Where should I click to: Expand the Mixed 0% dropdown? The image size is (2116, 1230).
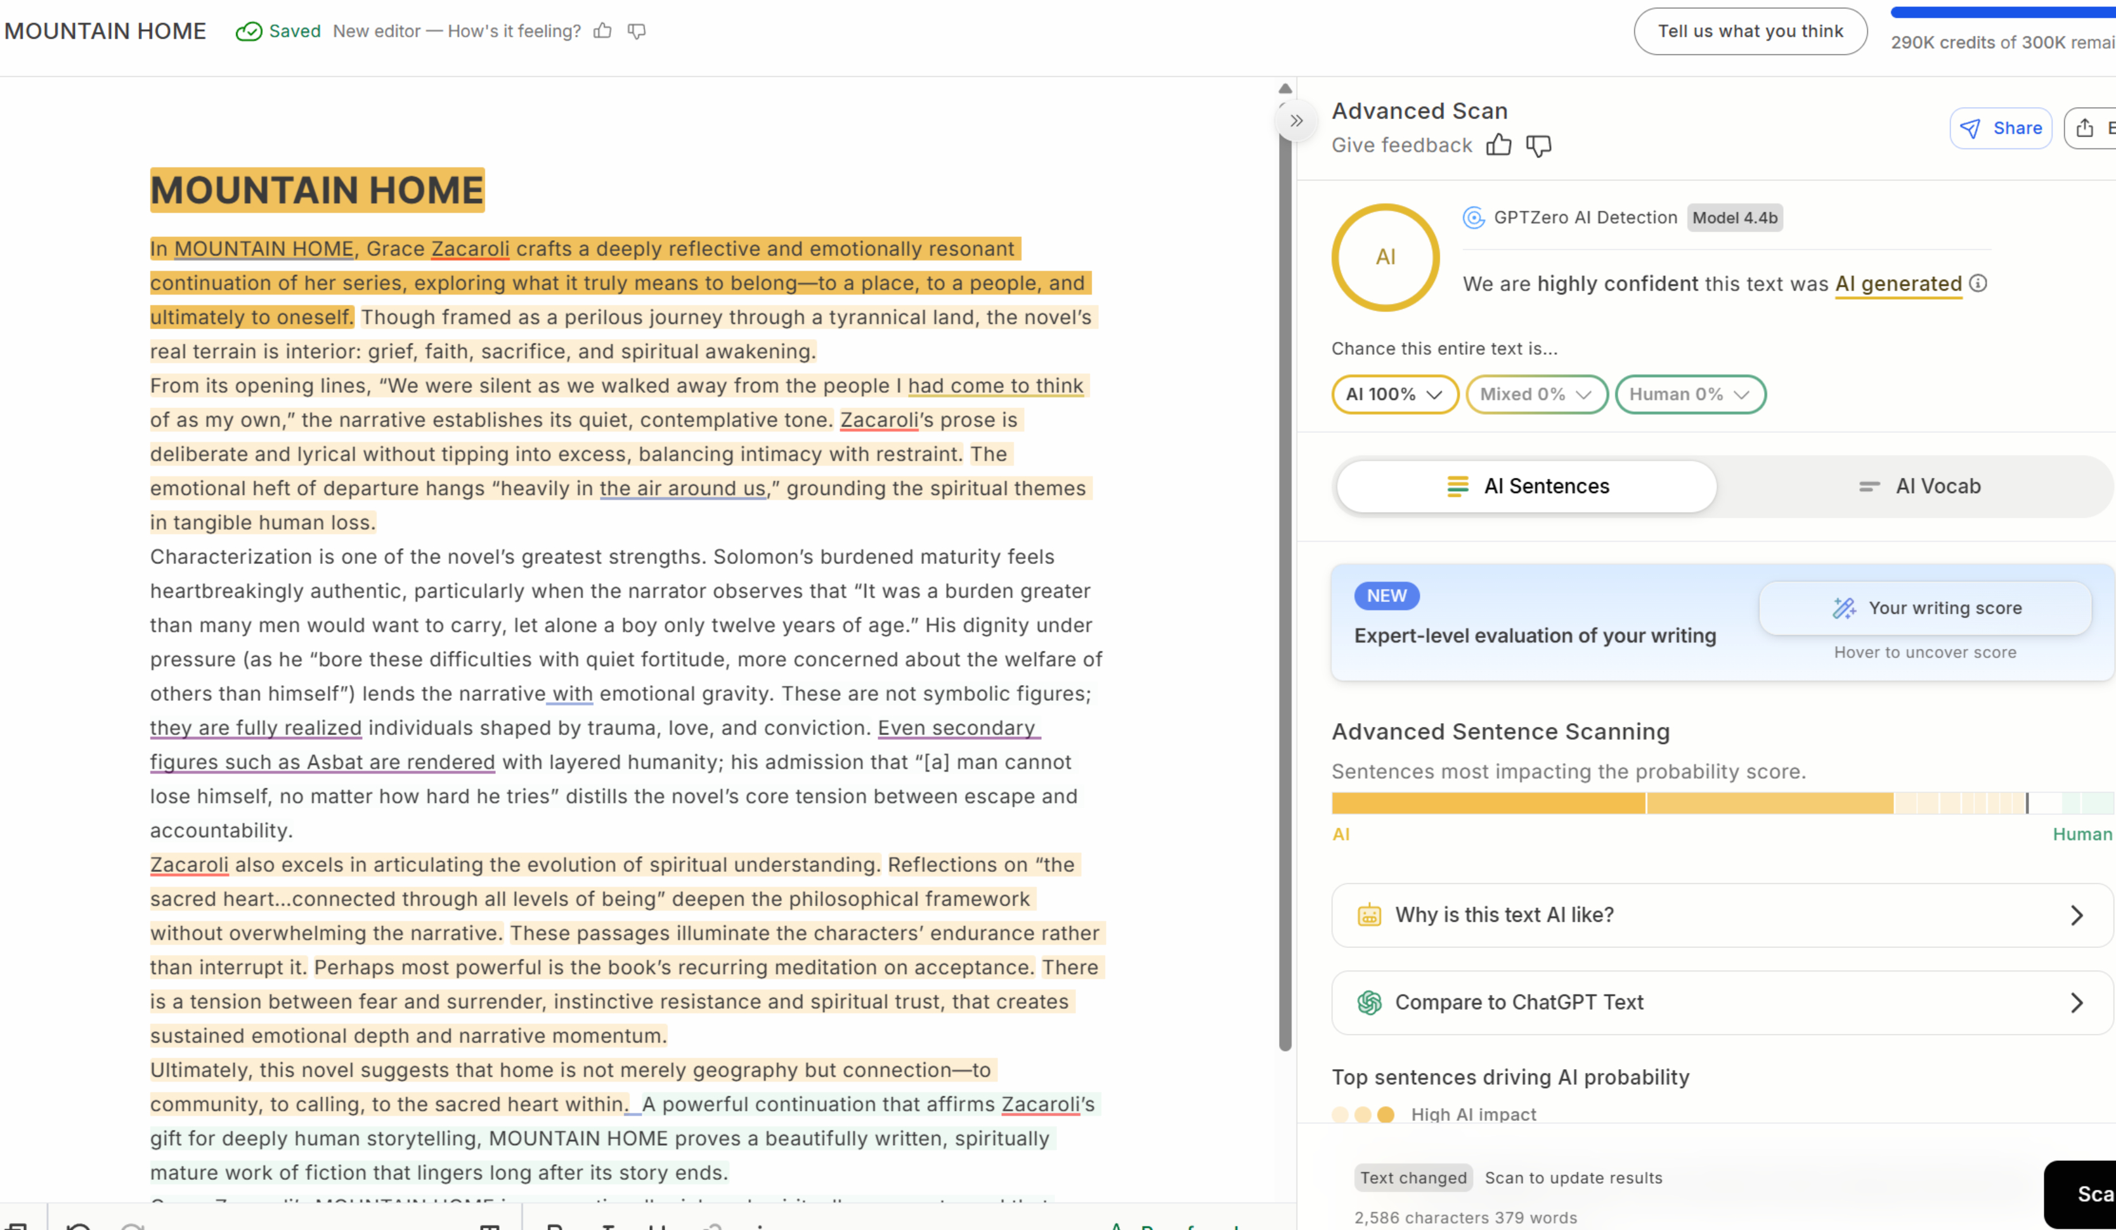point(1536,394)
